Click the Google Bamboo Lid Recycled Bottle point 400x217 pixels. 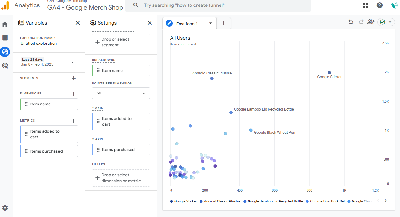(231, 113)
